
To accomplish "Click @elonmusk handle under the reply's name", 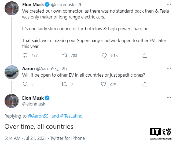I will pyautogui.click(x=34, y=104).
